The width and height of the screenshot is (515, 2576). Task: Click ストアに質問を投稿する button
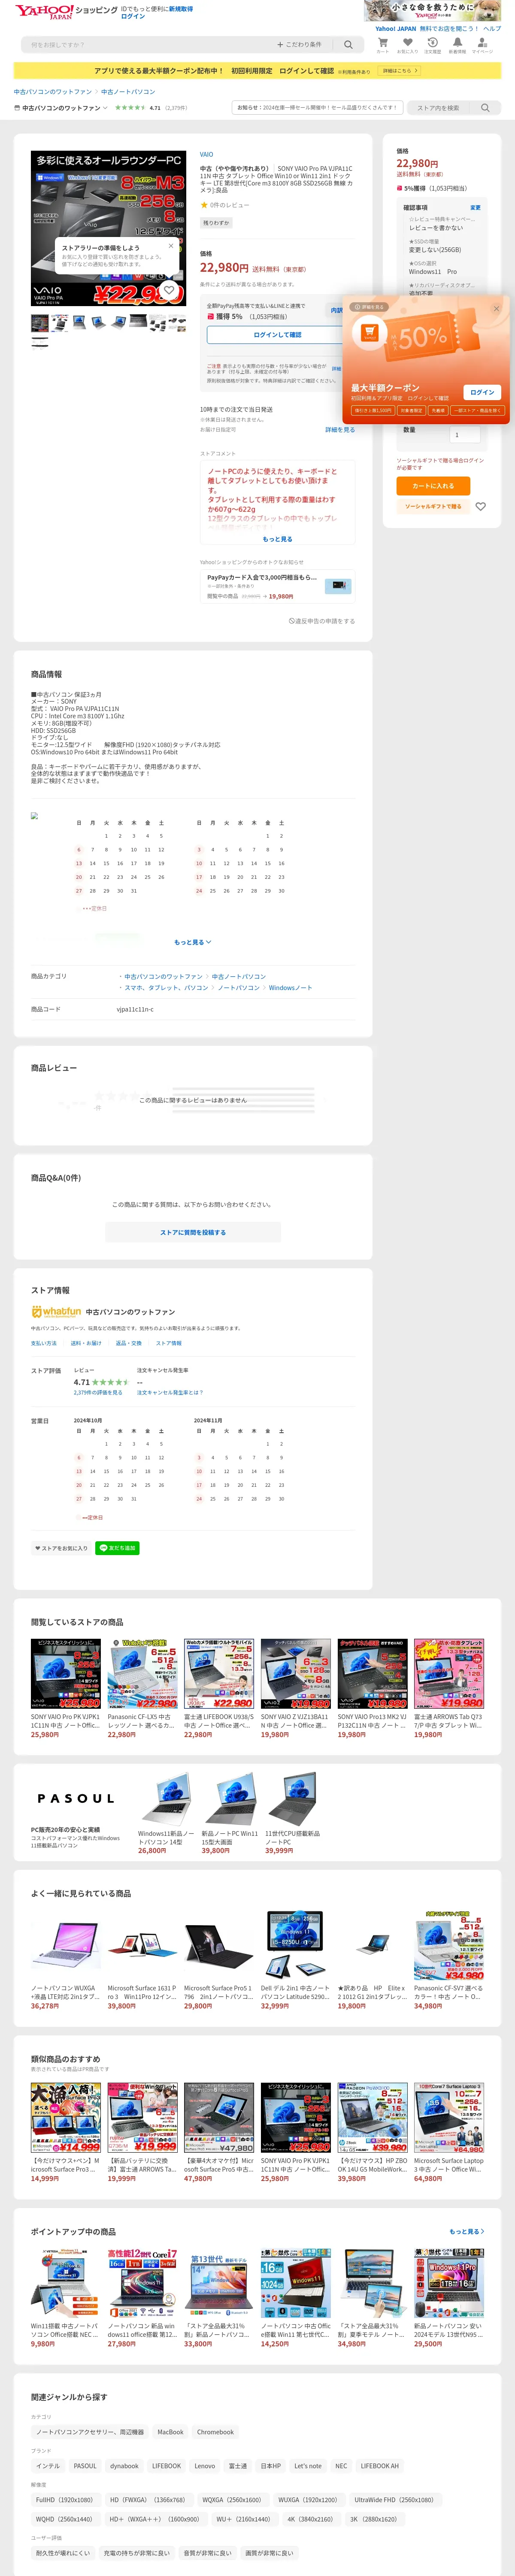click(193, 1232)
